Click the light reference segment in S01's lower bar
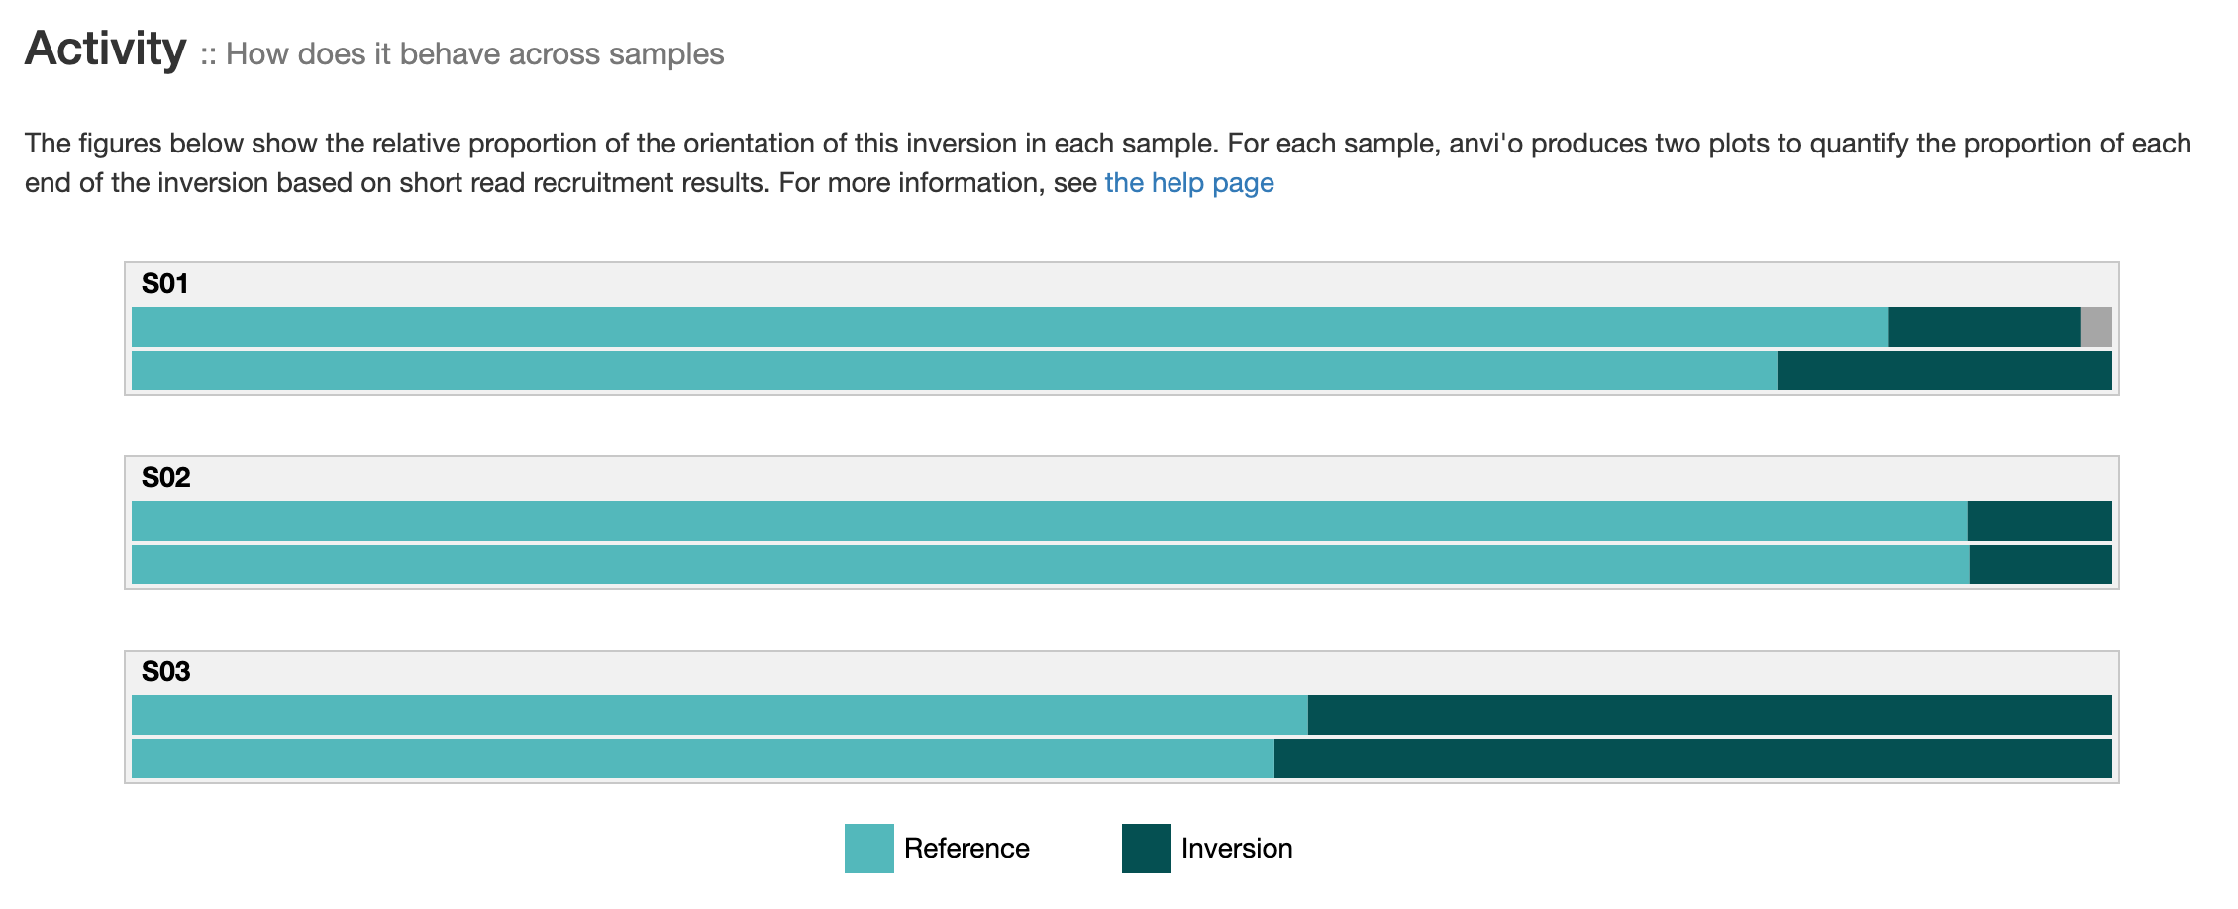The width and height of the screenshot is (2238, 909). (954, 370)
